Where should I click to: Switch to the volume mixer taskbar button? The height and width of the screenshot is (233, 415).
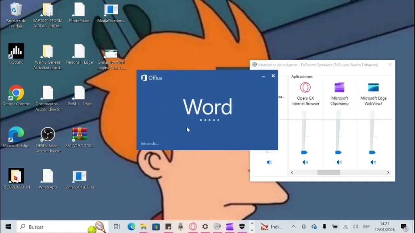tap(218, 227)
